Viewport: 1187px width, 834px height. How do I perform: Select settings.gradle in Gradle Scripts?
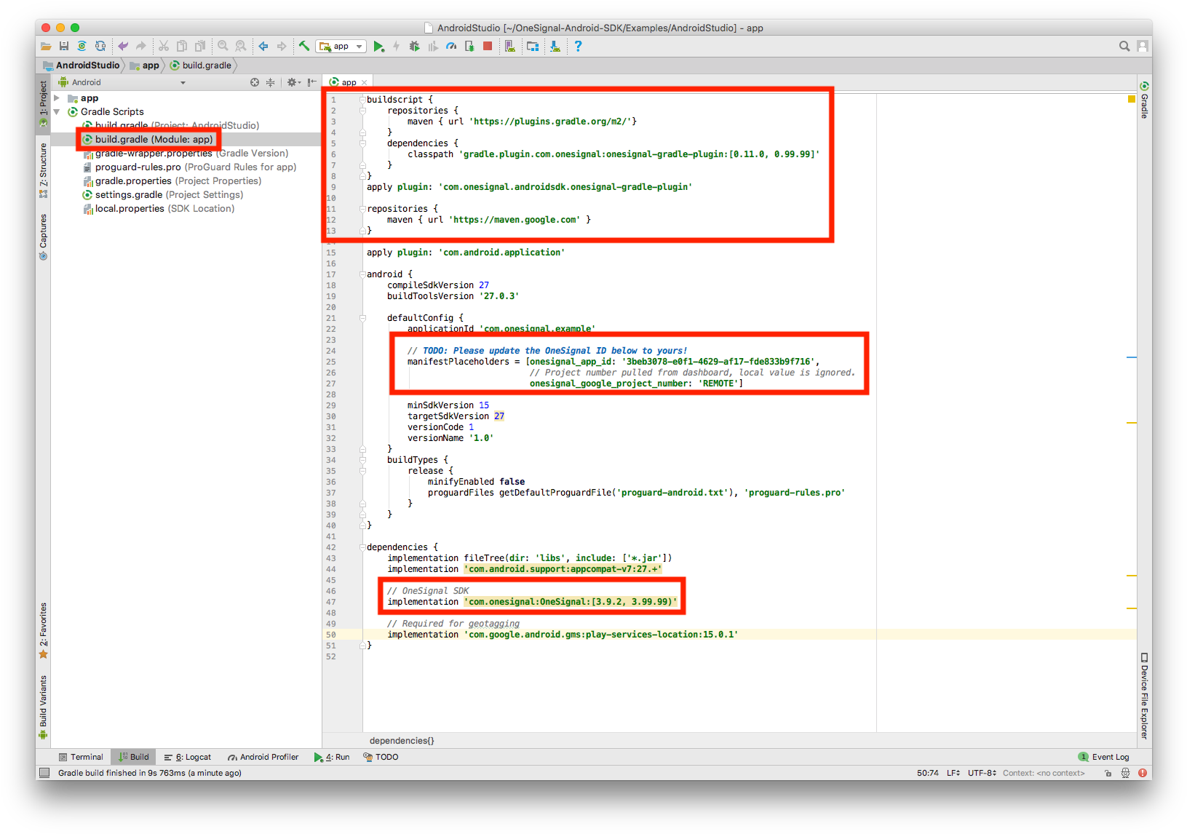(129, 195)
